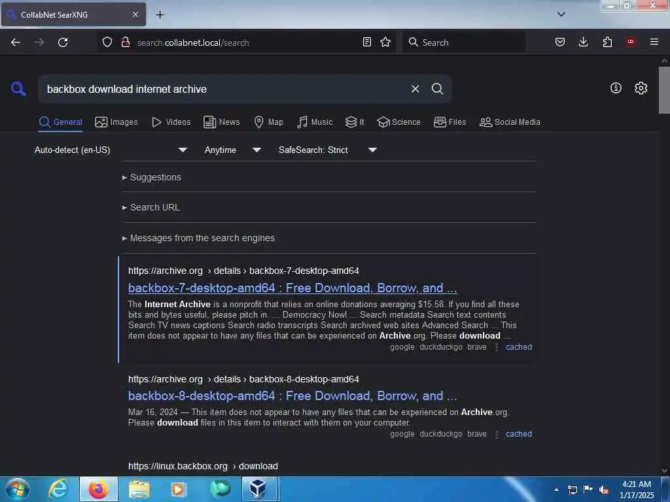Focus the Firefox toolbar Search box
Viewport: 670px width, 502px height.
[464, 42]
